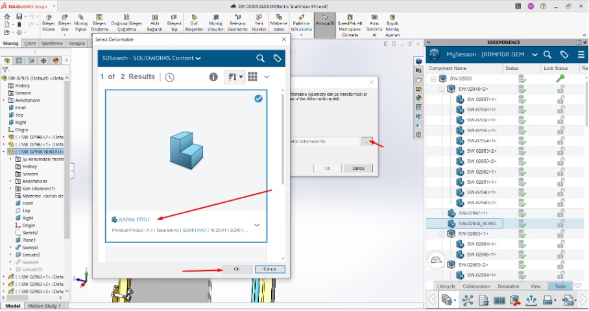This screenshot has width=589, height=311.
Task: Open the Motion Study 1 tab
Action: tap(44, 306)
